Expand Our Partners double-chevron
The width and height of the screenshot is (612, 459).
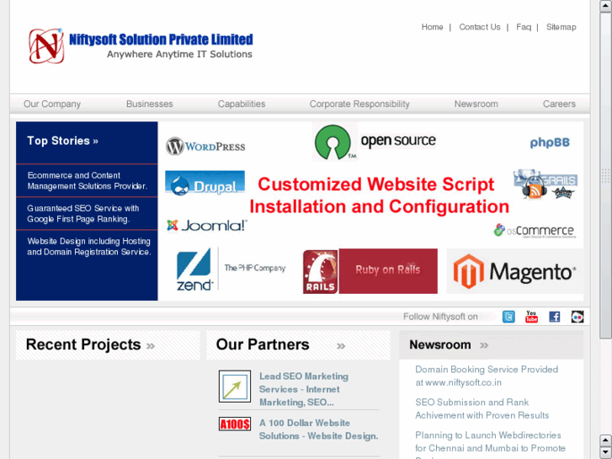tap(341, 345)
